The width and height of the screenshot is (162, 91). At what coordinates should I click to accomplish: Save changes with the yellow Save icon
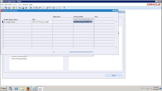(x=13, y=8)
